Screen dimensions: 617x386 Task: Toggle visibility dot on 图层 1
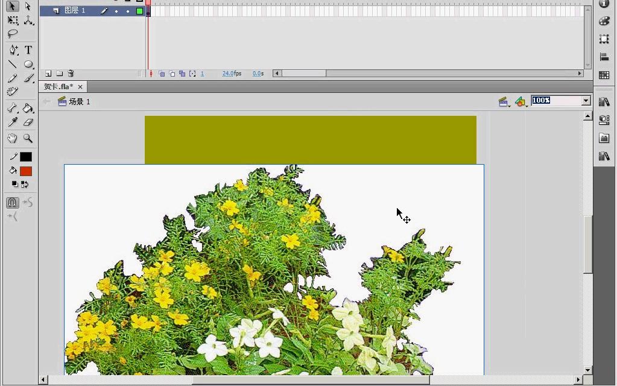click(x=116, y=11)
